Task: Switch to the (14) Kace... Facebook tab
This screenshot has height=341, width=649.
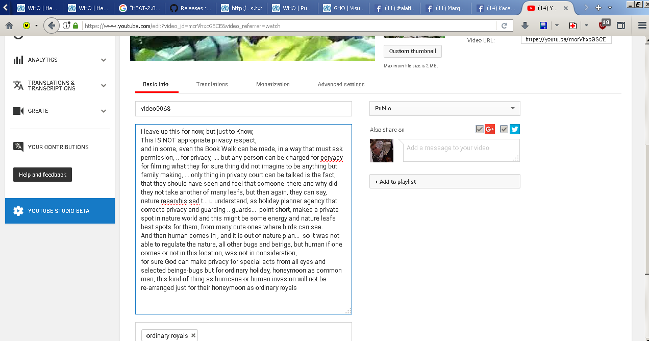Action: point(496,8)
